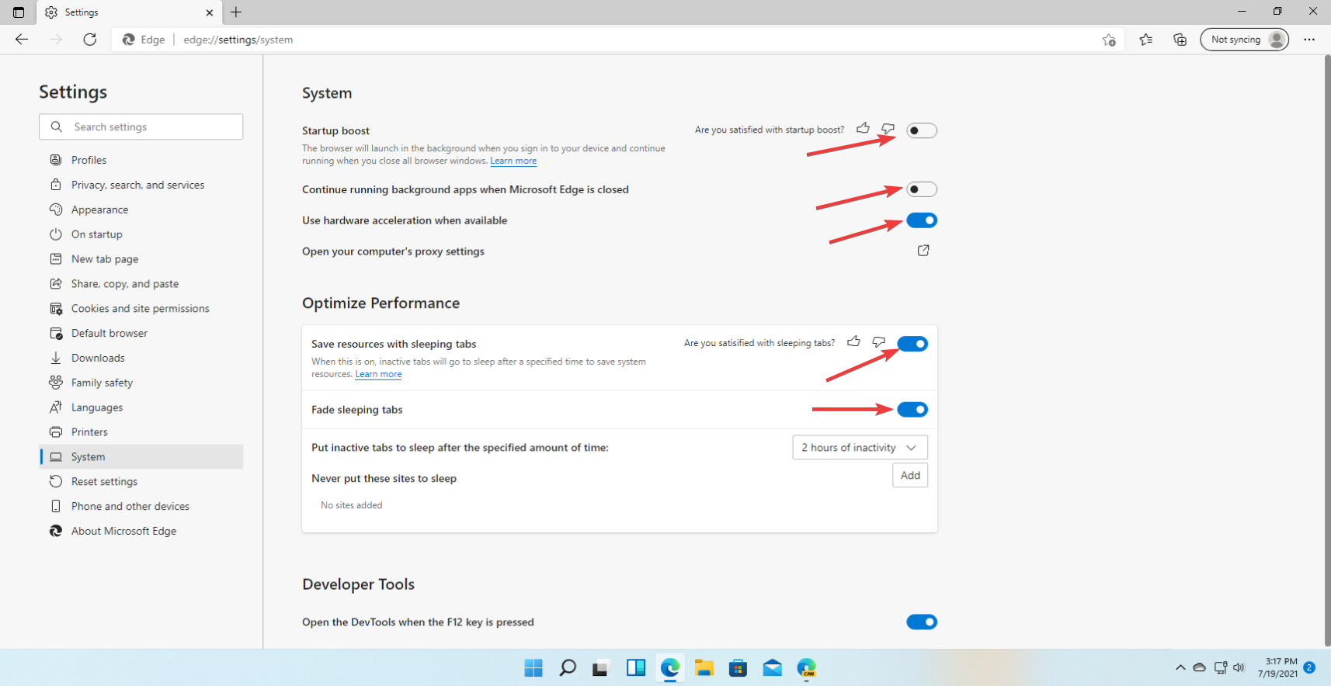Viewport: 1331px width, 686px height.
Task: Open the Edge menu ellipsis
Action: click(x=1309, y=40)
